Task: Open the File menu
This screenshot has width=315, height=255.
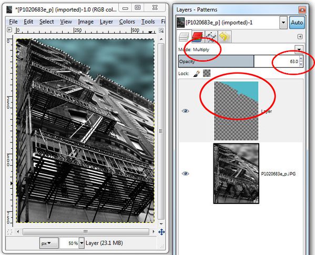Action: tap(13, 22)
